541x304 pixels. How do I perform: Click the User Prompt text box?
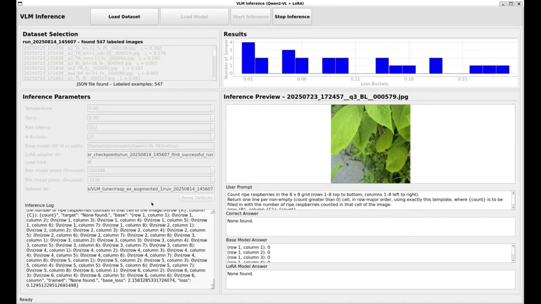coord(369,200)
